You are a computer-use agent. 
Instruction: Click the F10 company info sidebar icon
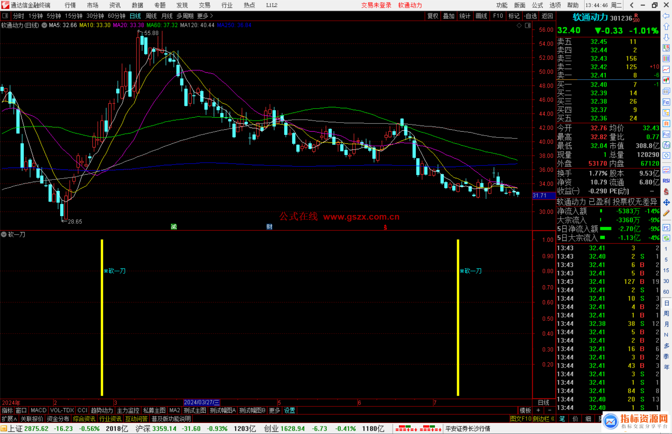click(x=666, y=102)
